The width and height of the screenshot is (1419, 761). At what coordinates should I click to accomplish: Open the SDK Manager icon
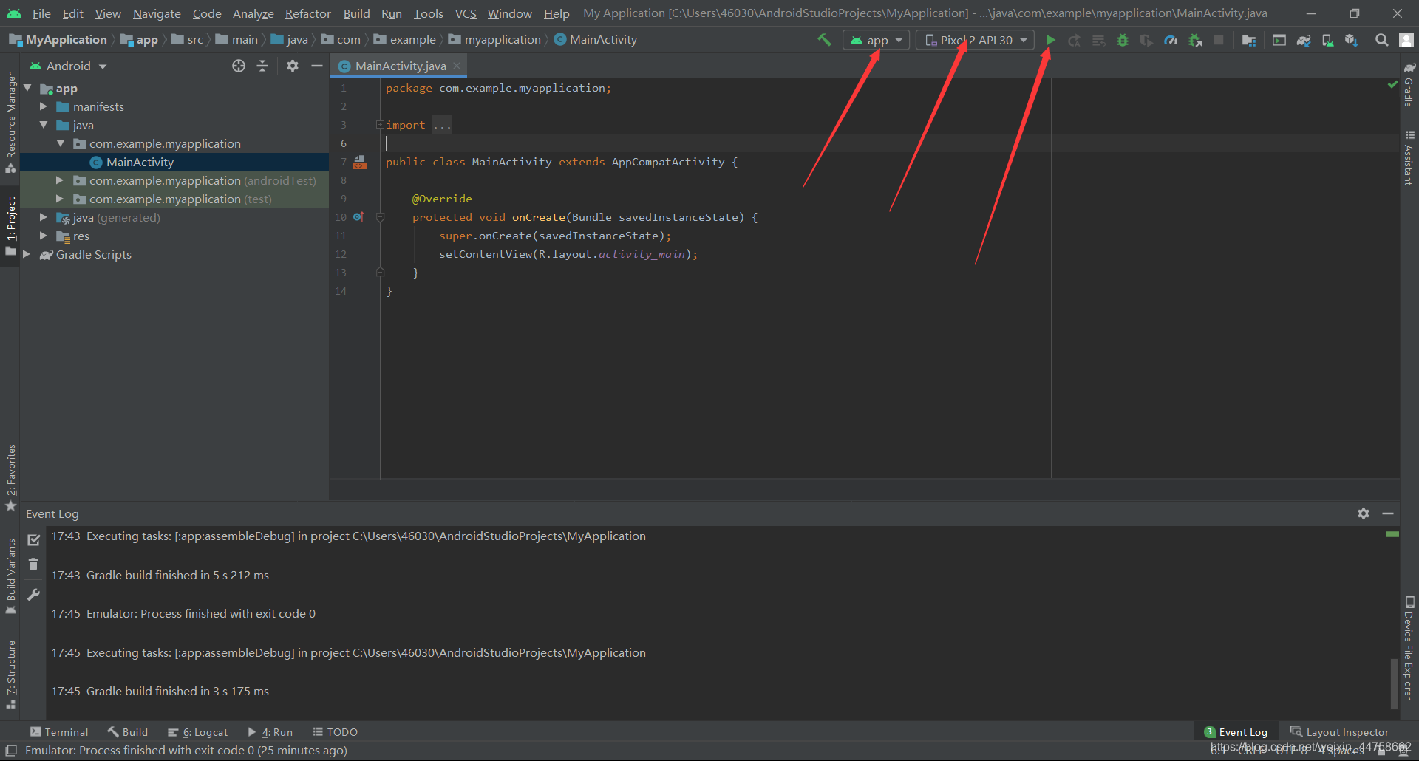pos(1352,40)
